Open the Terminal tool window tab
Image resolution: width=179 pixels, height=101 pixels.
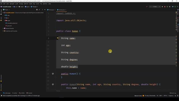coord(29,93)
